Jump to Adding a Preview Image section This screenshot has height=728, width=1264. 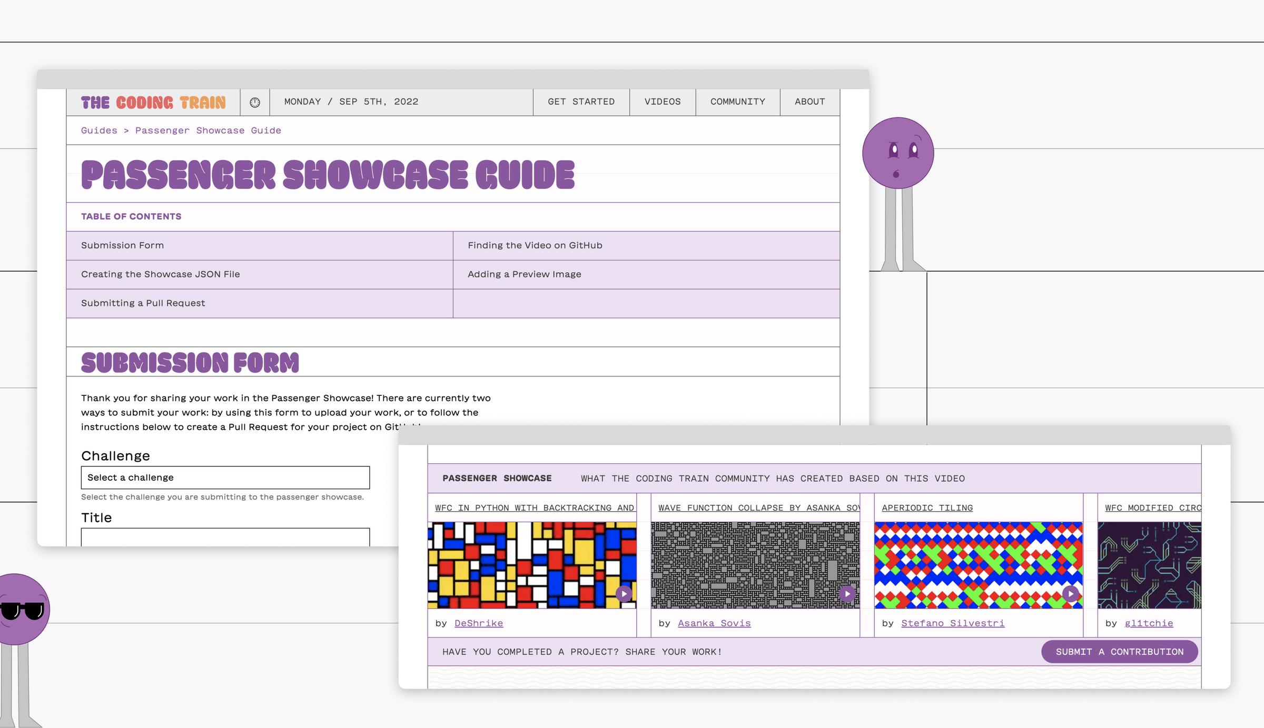click(x=524, y=274)
